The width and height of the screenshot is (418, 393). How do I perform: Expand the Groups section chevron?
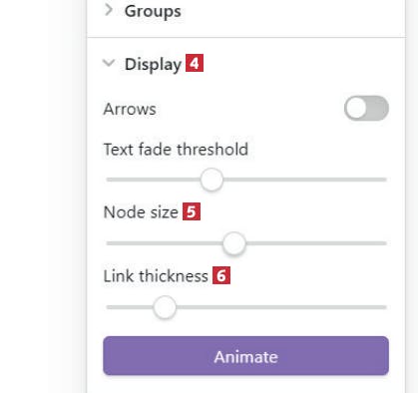pyautogui.click(x=109, y=10)
